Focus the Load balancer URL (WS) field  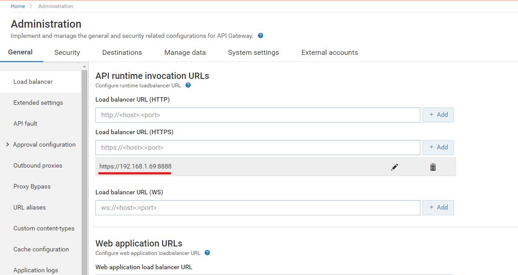[258, 208]
